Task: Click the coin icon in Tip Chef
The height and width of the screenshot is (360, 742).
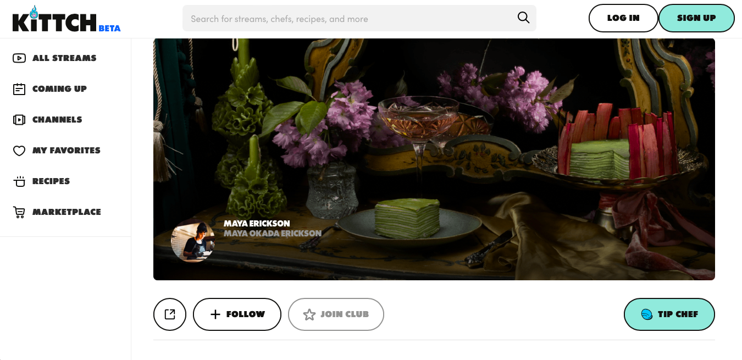Action: pos(647,314)
